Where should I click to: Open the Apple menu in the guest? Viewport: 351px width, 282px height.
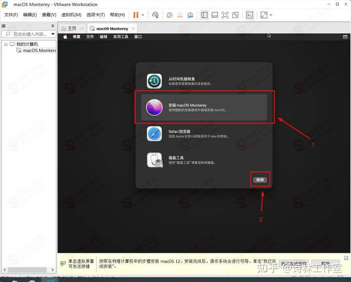[65, 37]
